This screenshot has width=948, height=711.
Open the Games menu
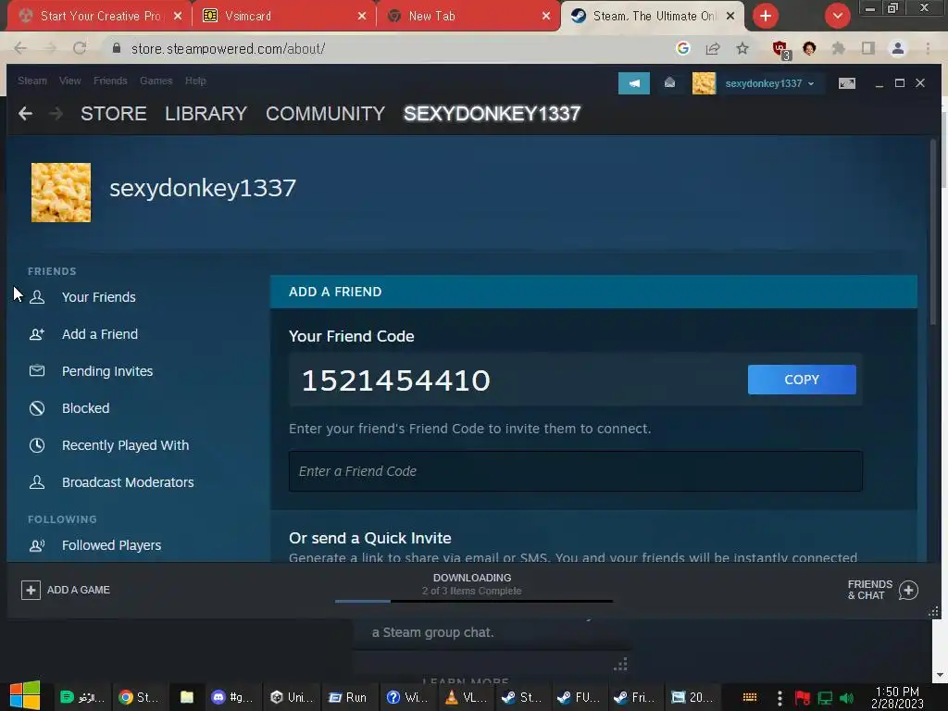pyautogui.click(x=156, y=81)
